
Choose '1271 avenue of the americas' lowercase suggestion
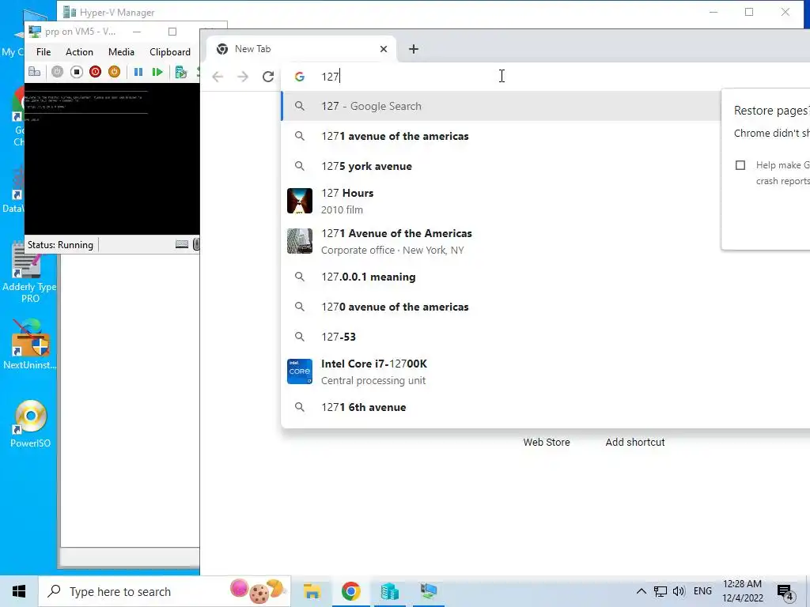coord(501,136)
